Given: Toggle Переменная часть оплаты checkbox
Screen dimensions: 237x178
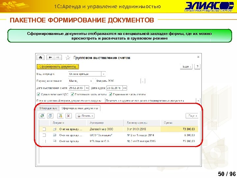Looking at the screenshot, I should (111, 94).
